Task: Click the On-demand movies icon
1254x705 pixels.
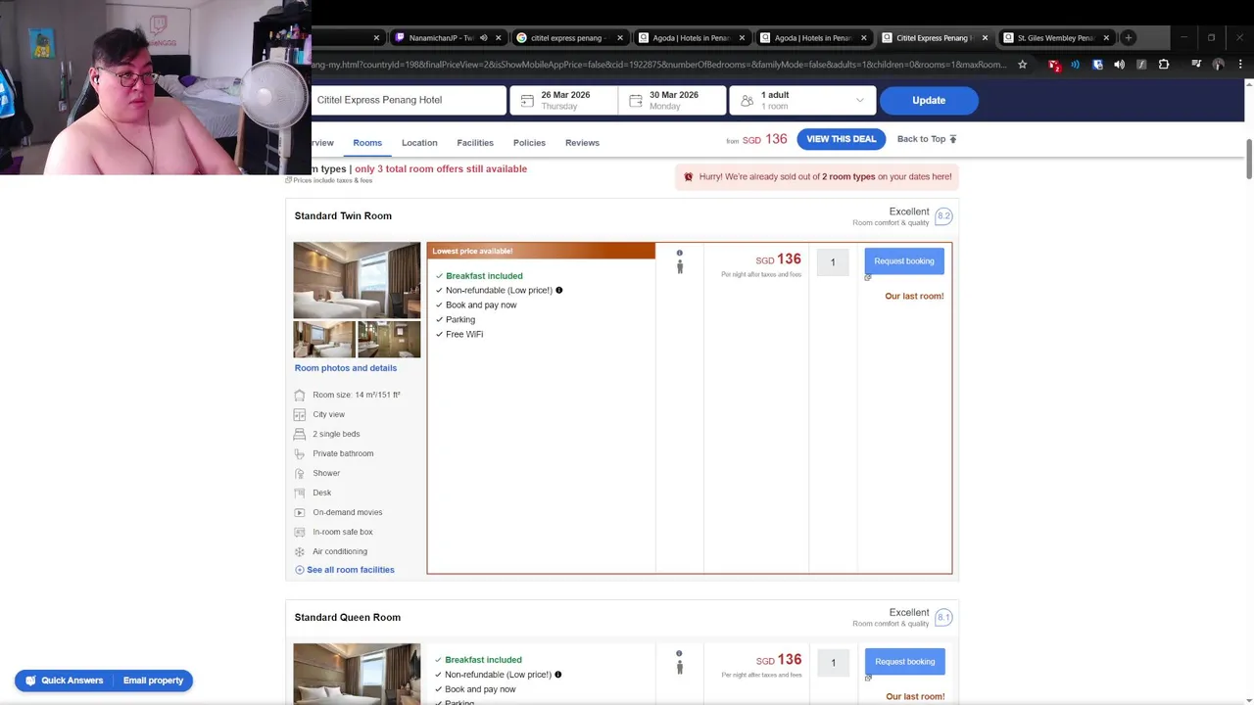Action: click(300, 512)
